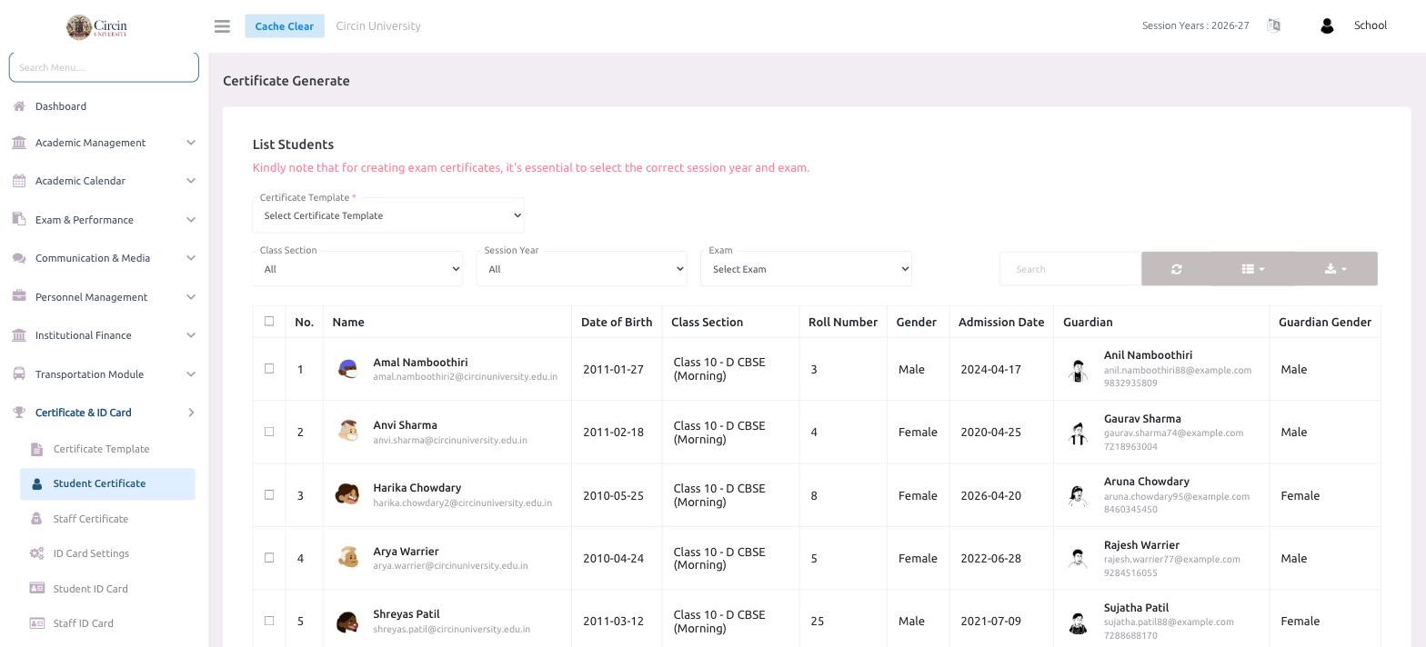This screenshot has width=1426, height=647.
Task: Click guardian Sujatha Patil's avatar
Action: (x=1078, y=622)
